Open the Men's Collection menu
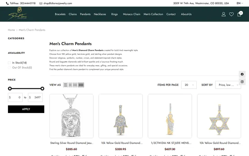Viewport: 249px width, 156px height. click(x=154, y=14)
